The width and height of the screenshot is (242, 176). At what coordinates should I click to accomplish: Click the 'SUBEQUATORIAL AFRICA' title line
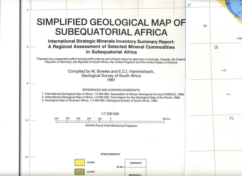pos(111,32)
